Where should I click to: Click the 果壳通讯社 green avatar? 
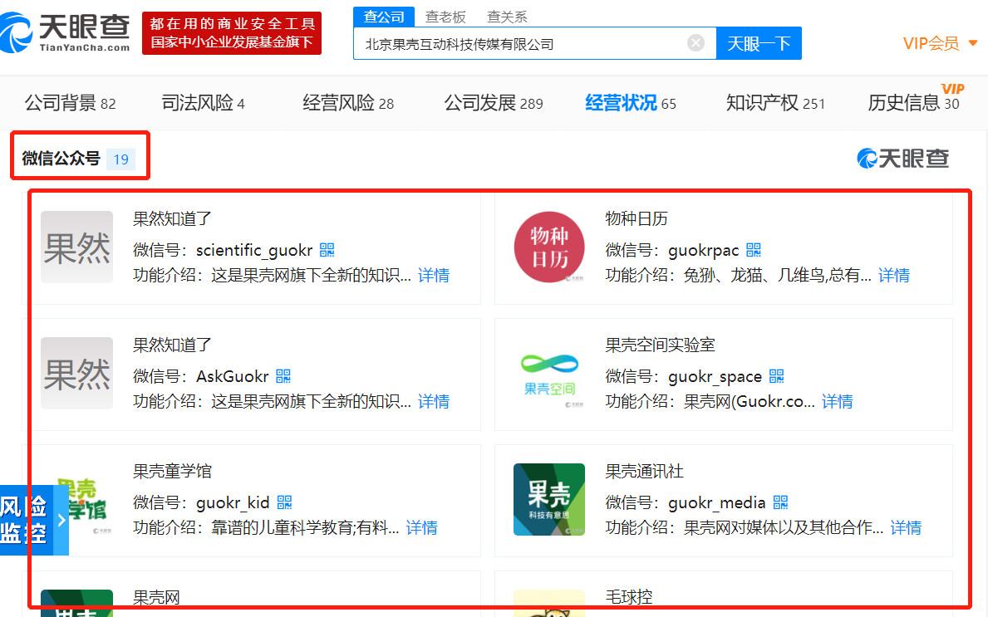(548, 499)
